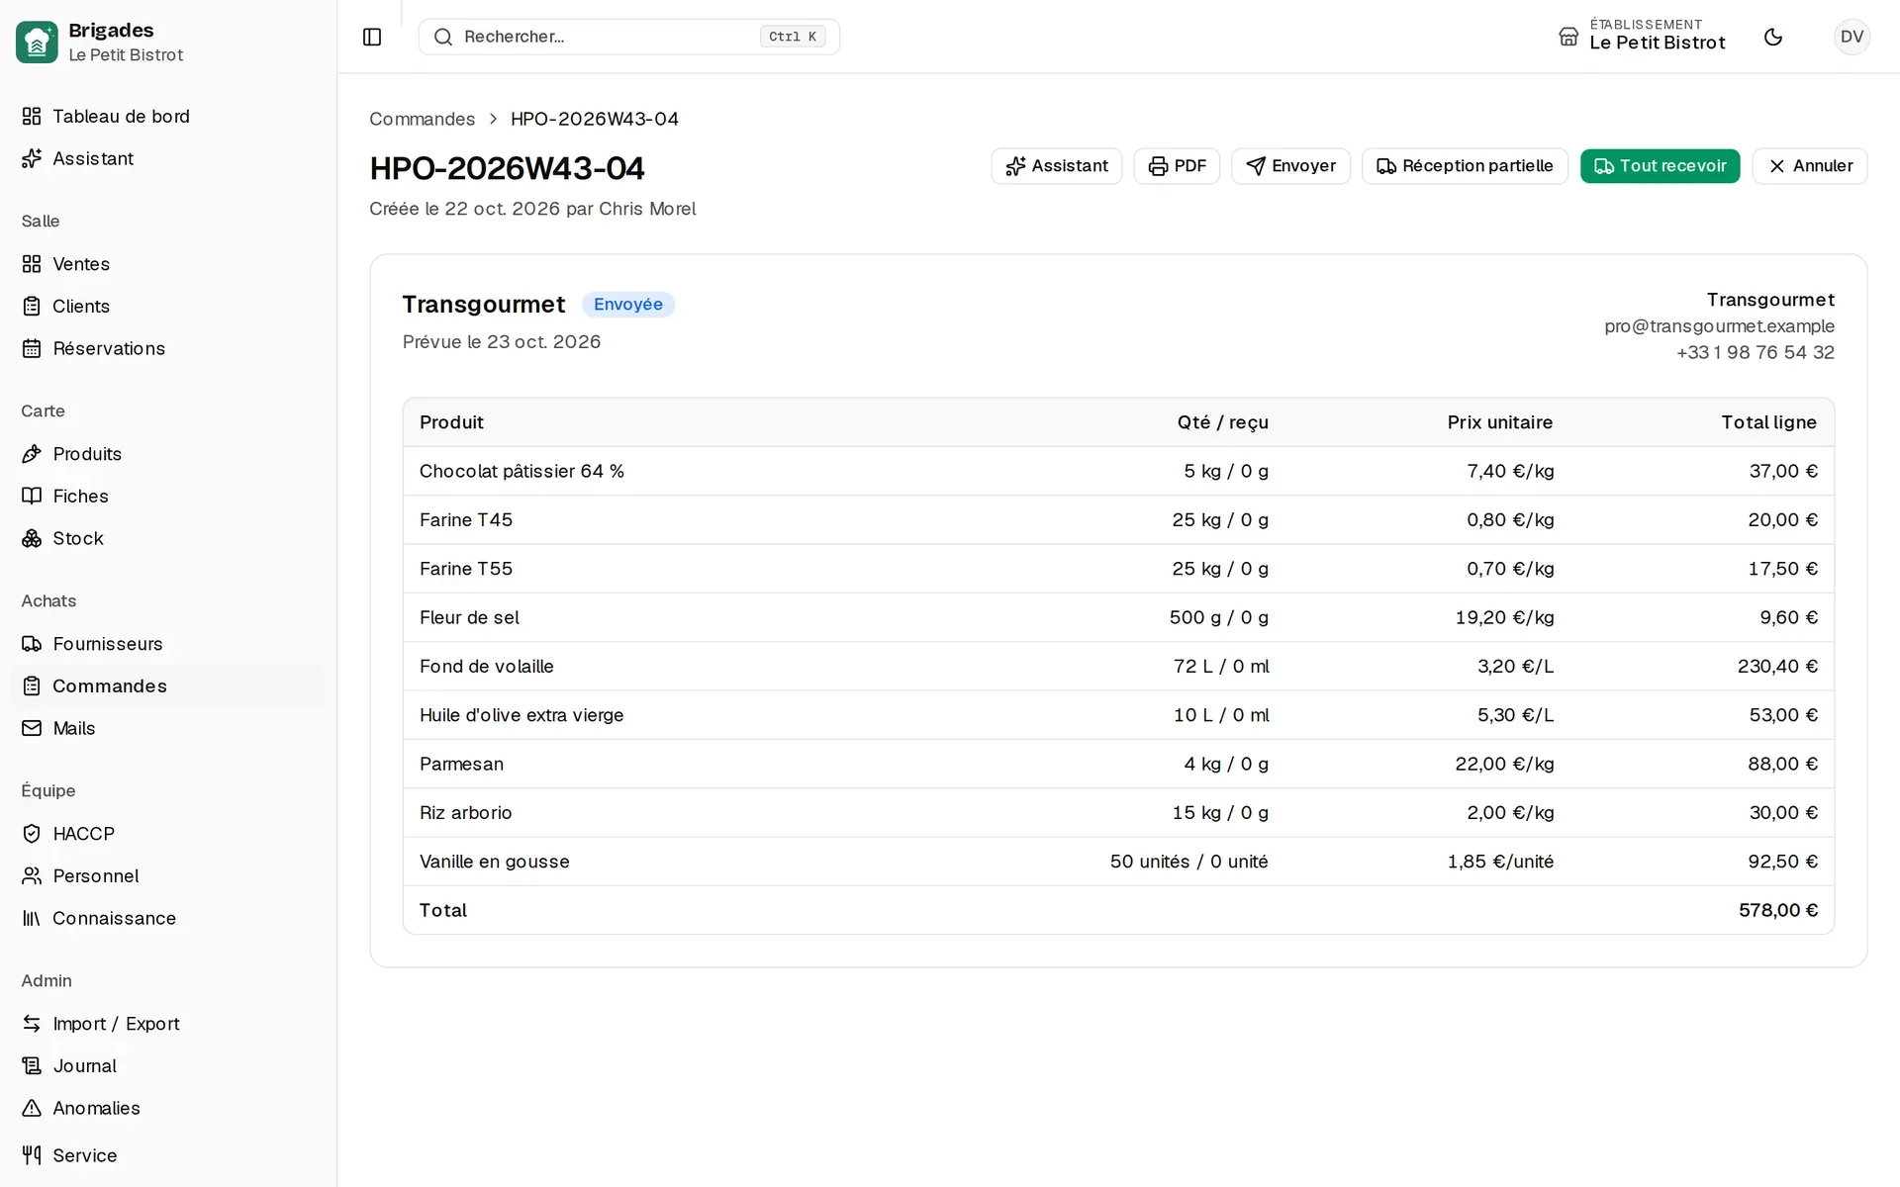Open Clients page
1900x1187 pixels.
168,307
